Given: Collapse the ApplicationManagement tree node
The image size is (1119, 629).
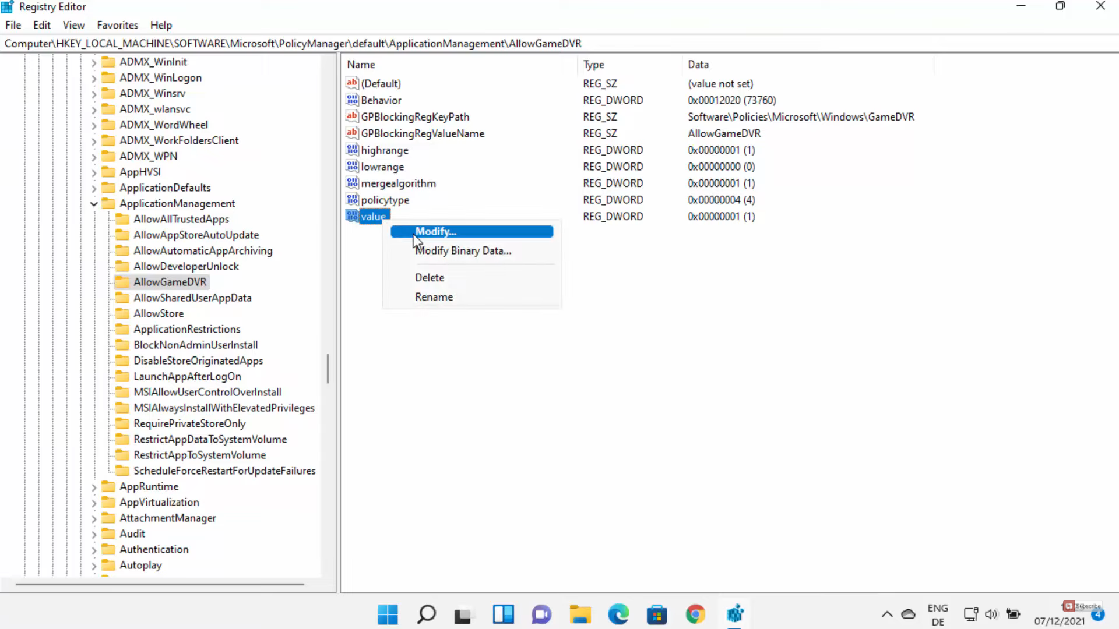Looking at the screenshot, I should point(94,204).
